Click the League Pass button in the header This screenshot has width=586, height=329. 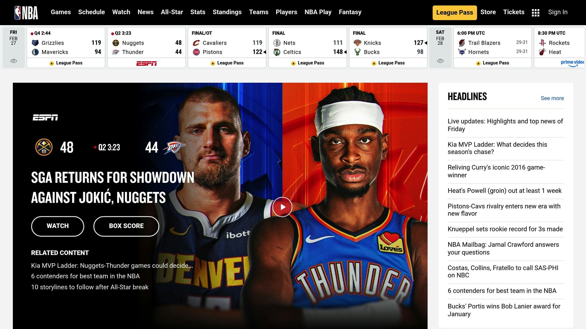(454, 12)
